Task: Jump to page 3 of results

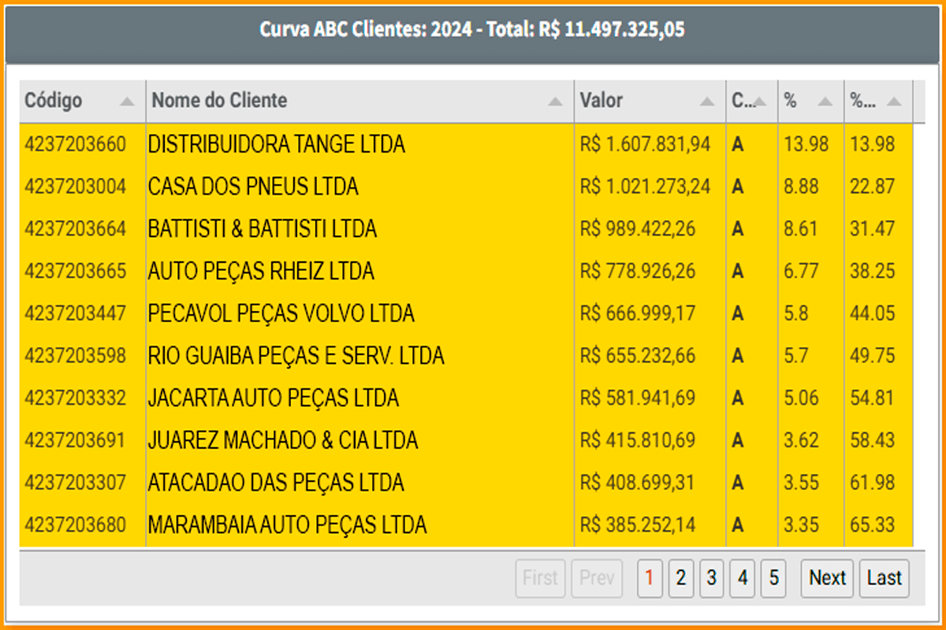Action: (712, 578)
